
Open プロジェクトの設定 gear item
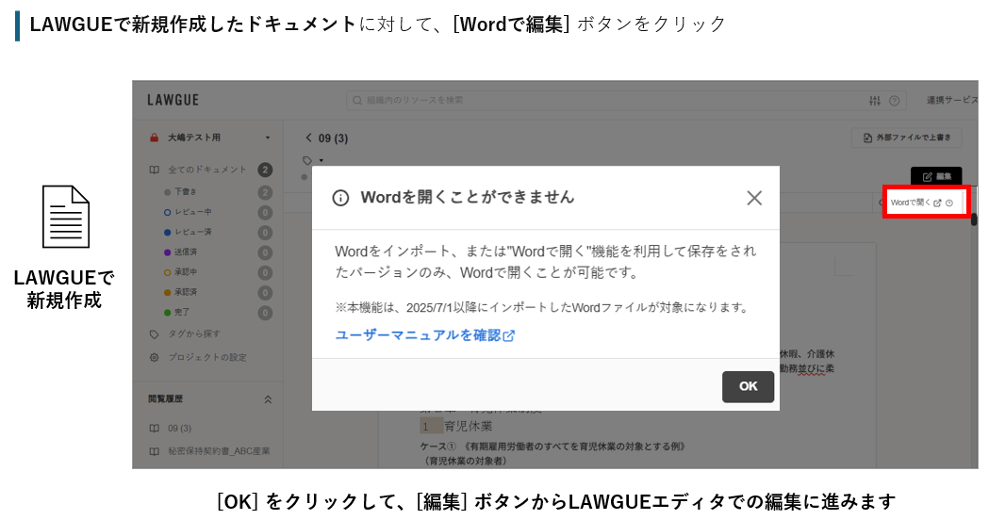pyautogui.click(x=206, y=357)
